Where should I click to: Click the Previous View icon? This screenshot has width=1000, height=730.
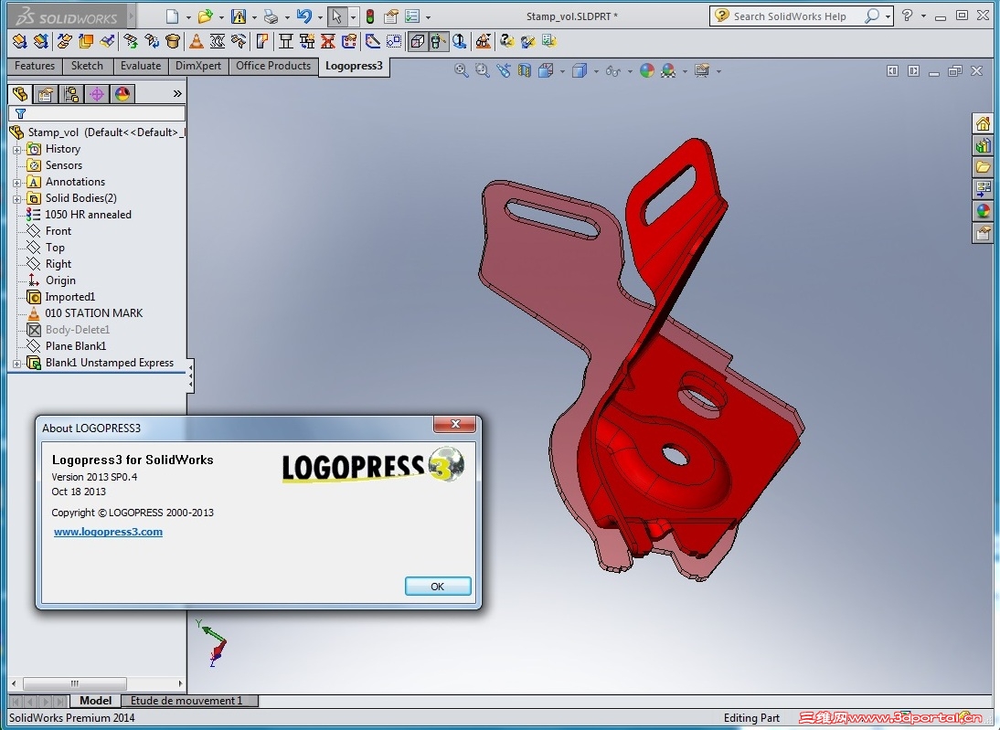503,70
